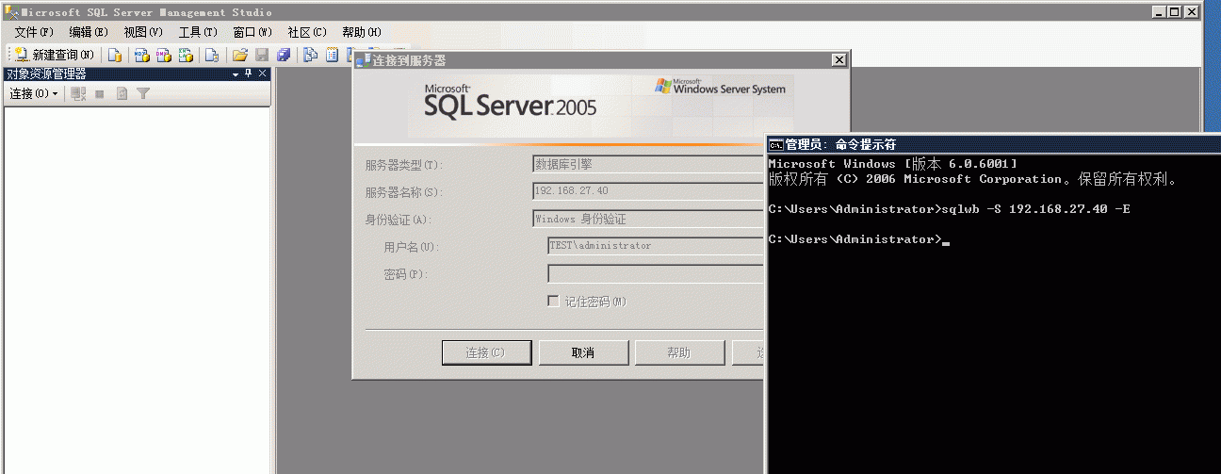
Task: Tick the 记住密码(M) checkbox
Action: pos(554,302)
